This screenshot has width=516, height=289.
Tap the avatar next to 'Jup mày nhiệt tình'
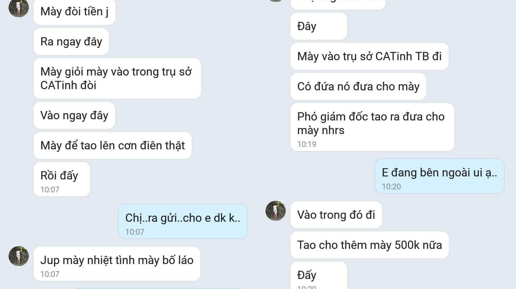point(19,256)
